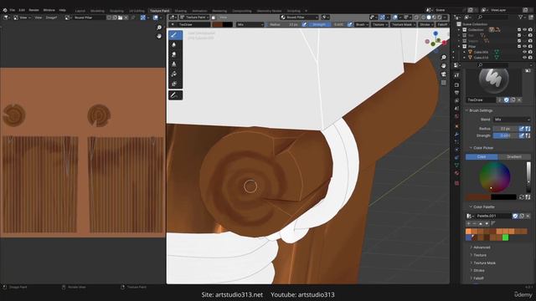Toggle visibility eye of Cube.009
The image size is (536, 301).
(525, 52)
